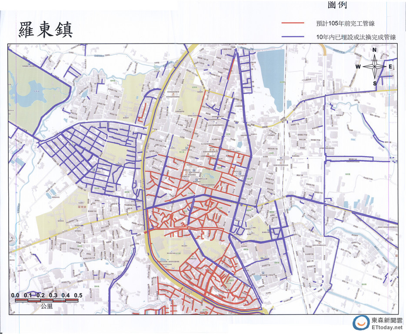This screenshot has height=334, width=406.
Task: Click the blue line sample in the legend
Action: click(293, 37)
